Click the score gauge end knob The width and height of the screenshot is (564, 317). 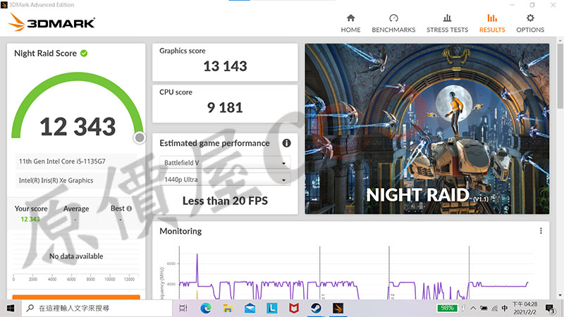(x=140, y=137)
